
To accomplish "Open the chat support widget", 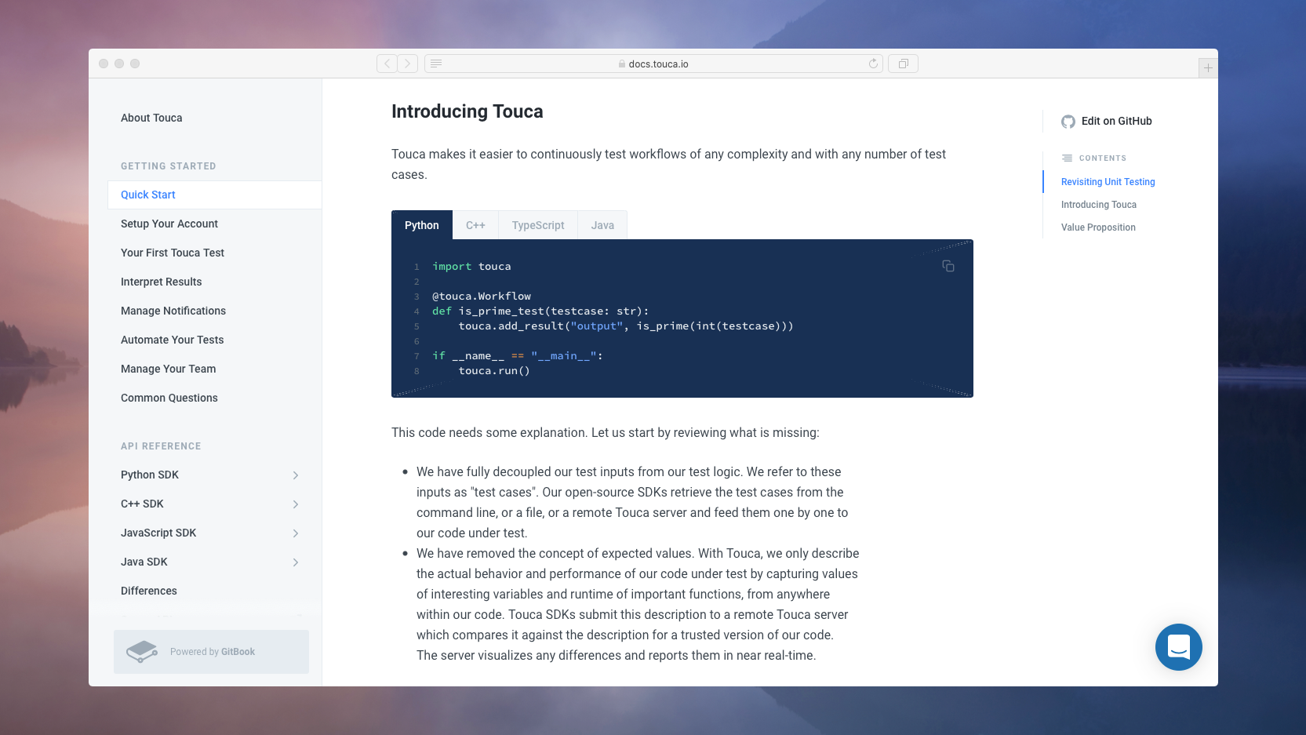I will tap(1178, 647).
